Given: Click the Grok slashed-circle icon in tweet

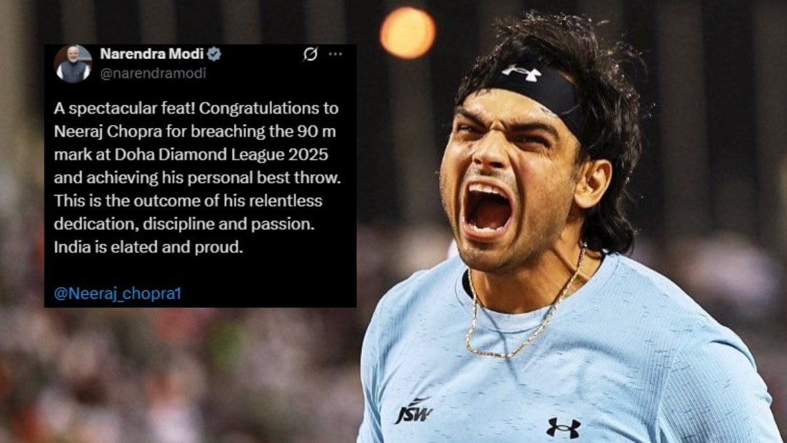Looking at the screenshot, I should click(310, 54).
